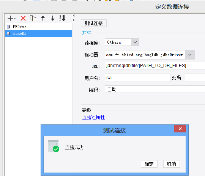The height and width of the screenshot is (176, 205).
Task: Open the 连接池属性 link
Action: (x=93, y=117)
